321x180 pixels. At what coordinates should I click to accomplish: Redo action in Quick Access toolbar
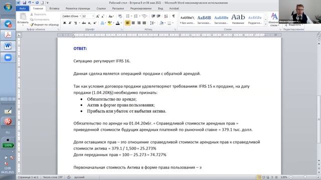point(37,2)
